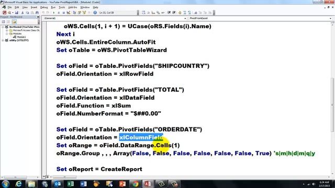Open Access from the taskbar
Viewport: 335px width, 188px height.
coord(148,184)
